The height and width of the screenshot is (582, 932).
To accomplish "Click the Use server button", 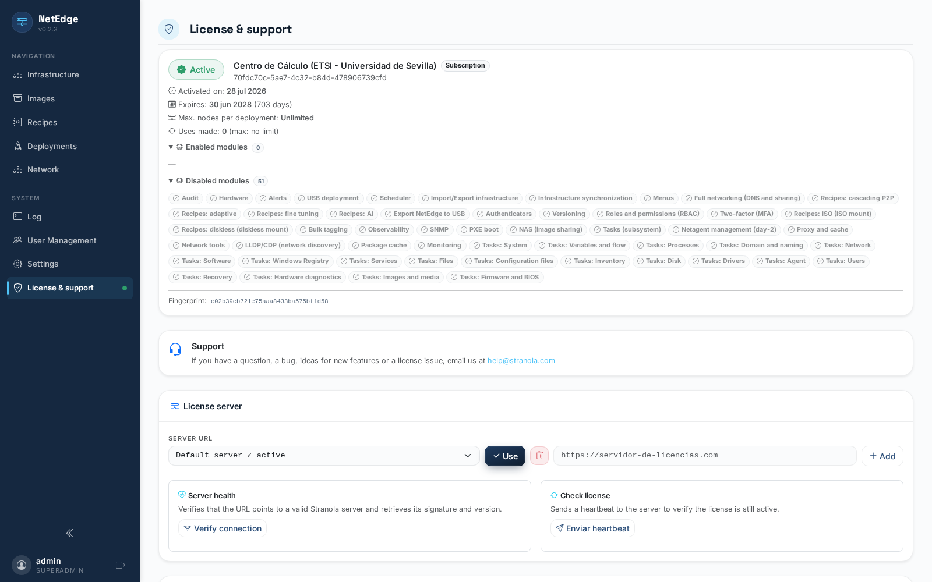I will pyautogui.click(x=505, y=456).
